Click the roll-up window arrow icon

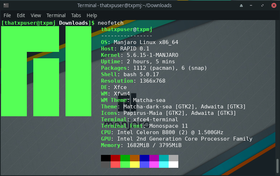pyautogui.click(x=241, y=5)
